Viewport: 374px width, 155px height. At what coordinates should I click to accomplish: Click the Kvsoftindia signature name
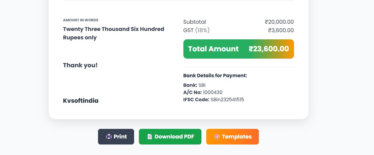[x=81, y=101]
